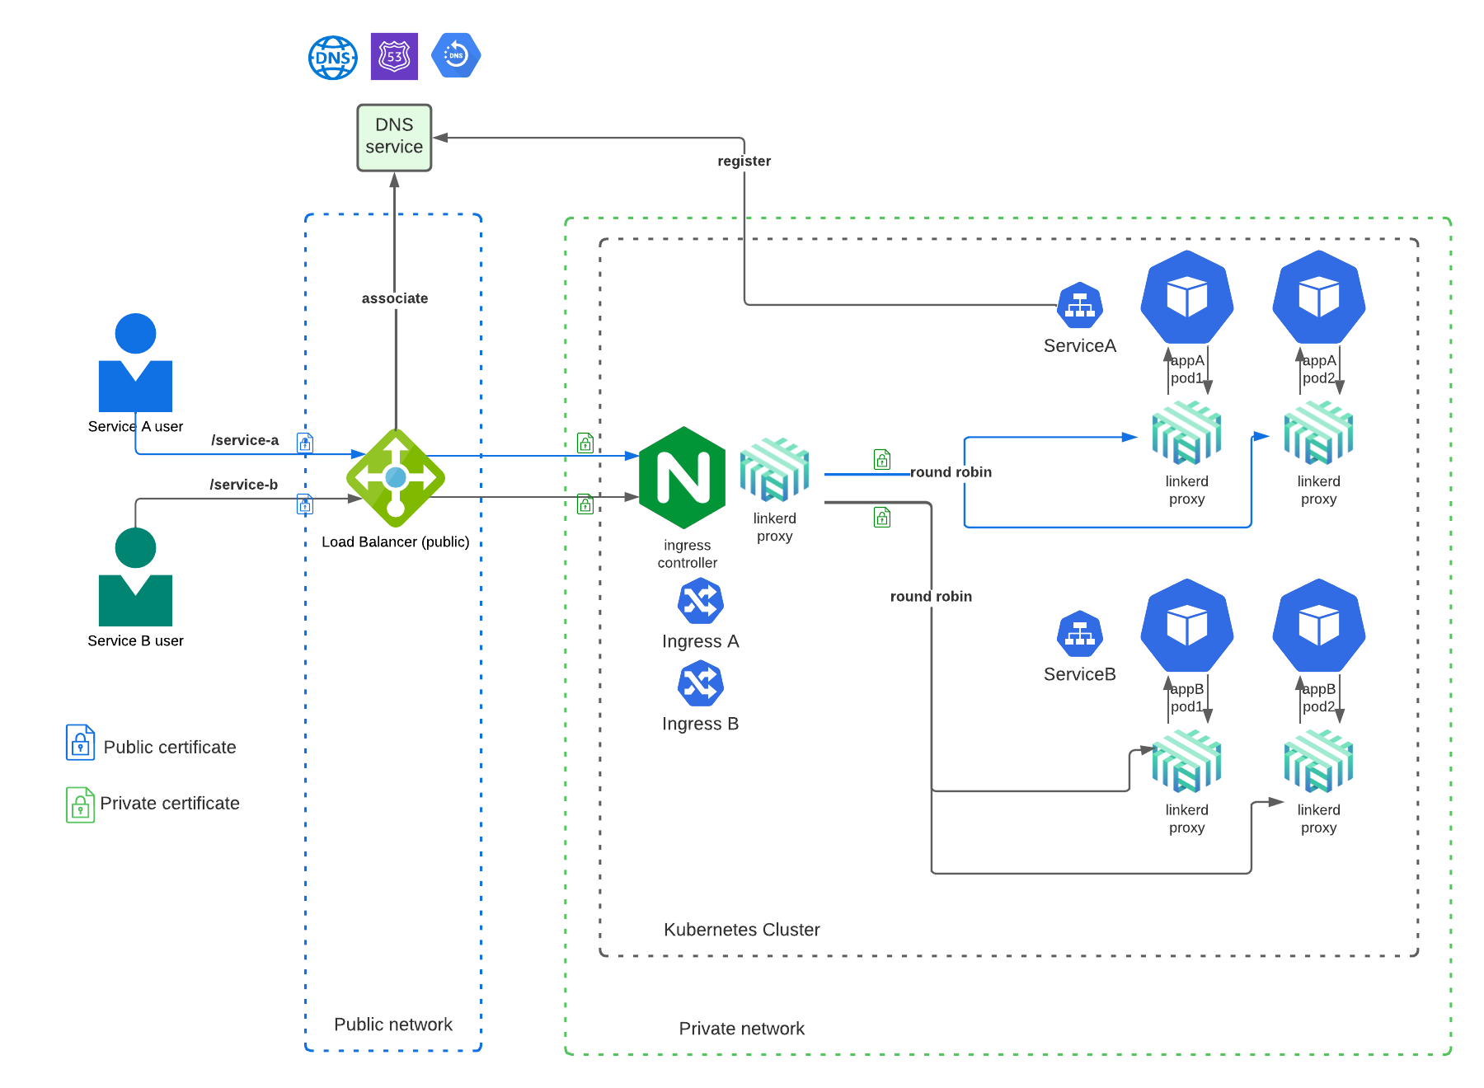Click the linkerd proxy beside ingress controller

(774, 471)
